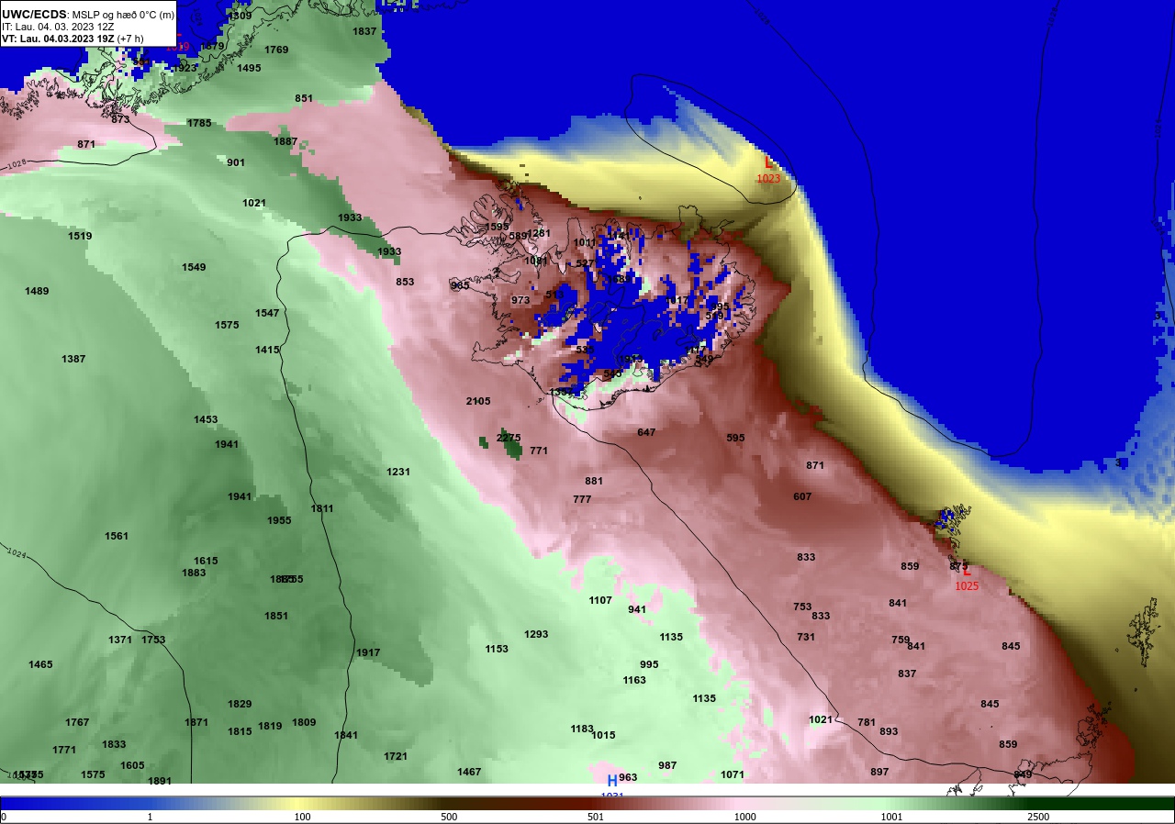Click the map value 1453
This screenshot has height=824, width=1175.
click(x=206, y=419)
